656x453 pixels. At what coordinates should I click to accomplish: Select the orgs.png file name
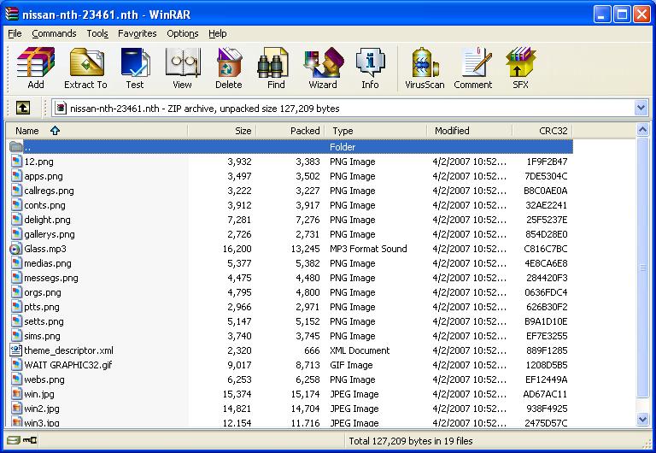43,292
